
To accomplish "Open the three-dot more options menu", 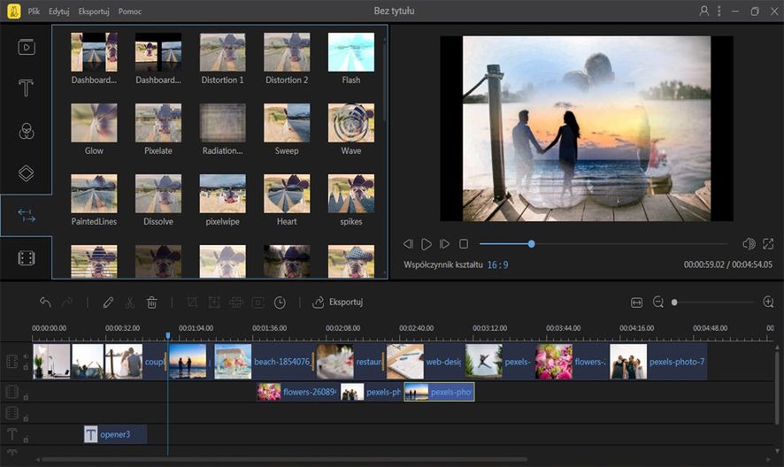I will (719, 11).
